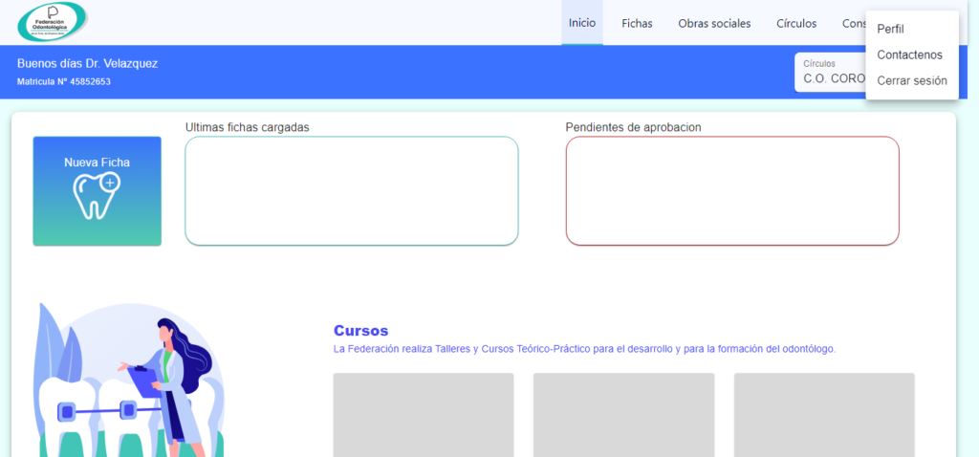
Task: Open the Fichas navigation item
Action: click(x=637, y=23)
